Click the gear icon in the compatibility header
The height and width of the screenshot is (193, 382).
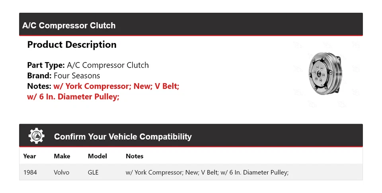point(37,136)
